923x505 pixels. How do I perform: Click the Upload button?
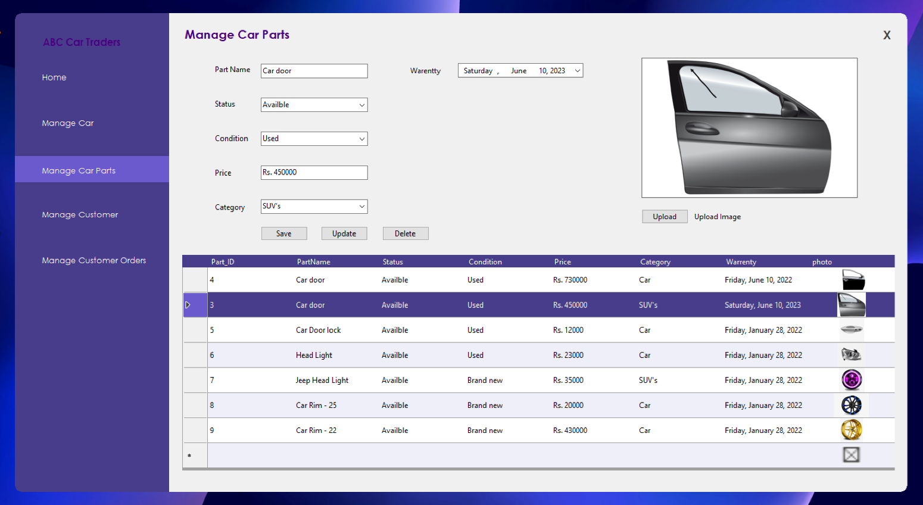pyautogui.click(x=665, y=217)
